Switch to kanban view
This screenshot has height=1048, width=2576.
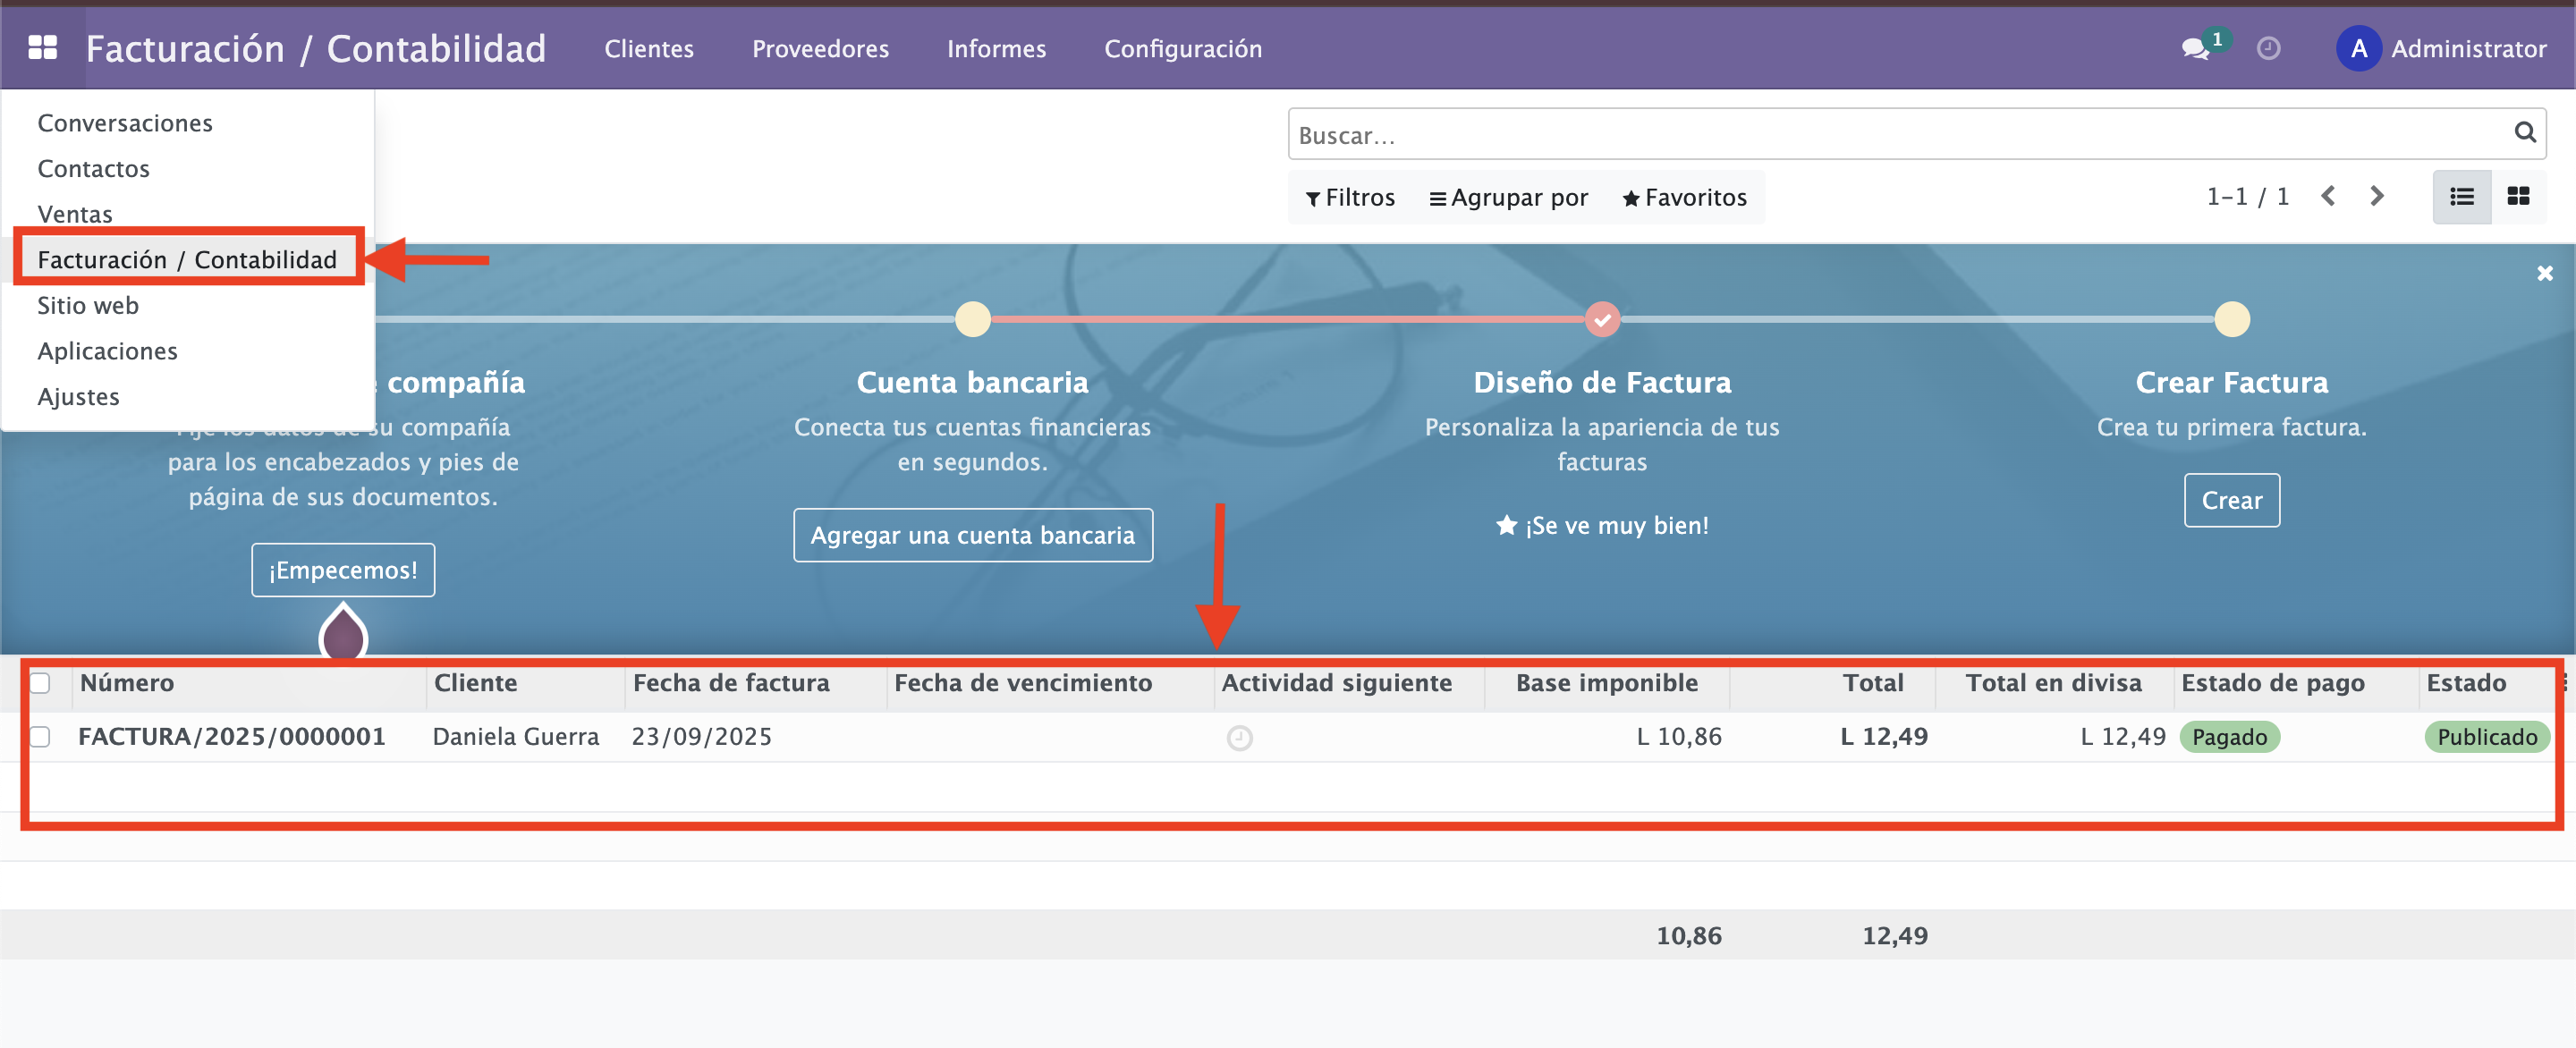[2518, 196]
